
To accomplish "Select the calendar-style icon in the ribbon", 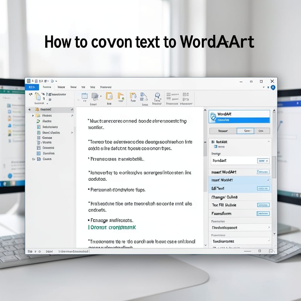I will click(x=84, y=96).
